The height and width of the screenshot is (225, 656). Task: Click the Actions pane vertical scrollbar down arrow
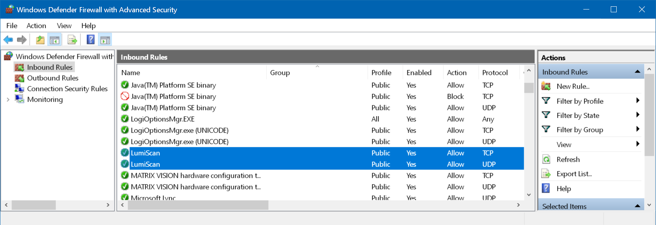pyautogui.click(x=649, y=205)
